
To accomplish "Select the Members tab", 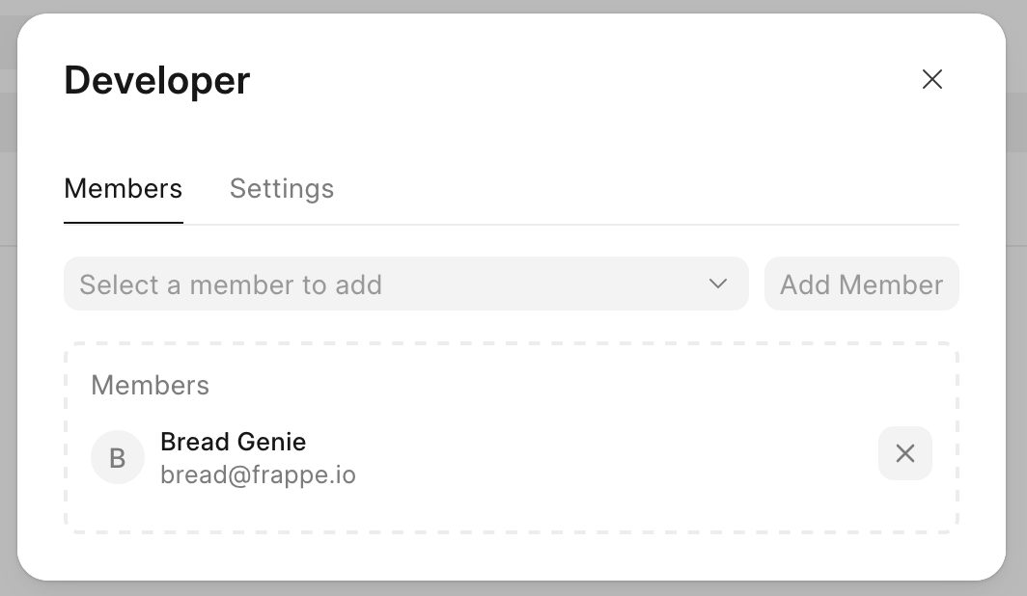I will point(123,188).
